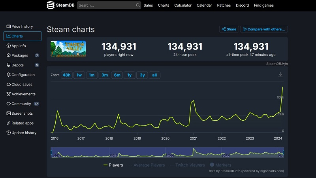Set chart zoom to 1m
Viewport: 316px width, 178px height.
point(92,75)
